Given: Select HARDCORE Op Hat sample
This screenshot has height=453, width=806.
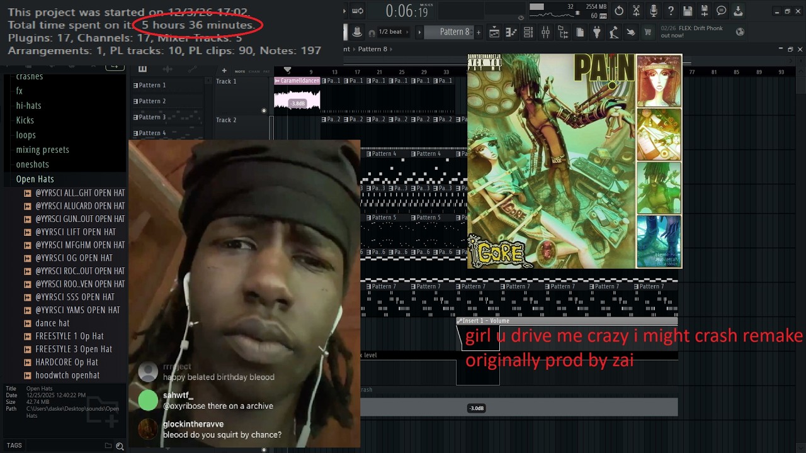Looking at the screenshot, I should tap(67, 362).
